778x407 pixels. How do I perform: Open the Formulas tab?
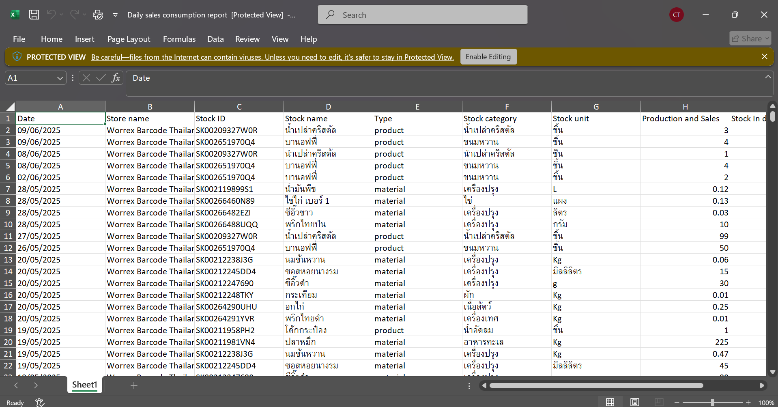click(179, 39)
